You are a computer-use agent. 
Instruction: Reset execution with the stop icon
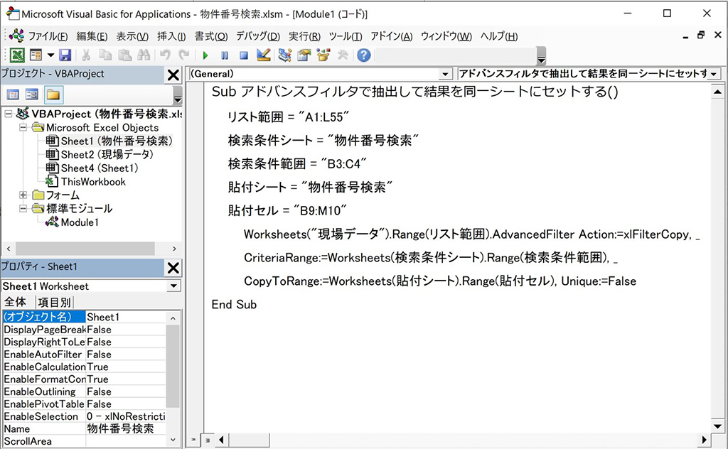[x=244, y=55]
